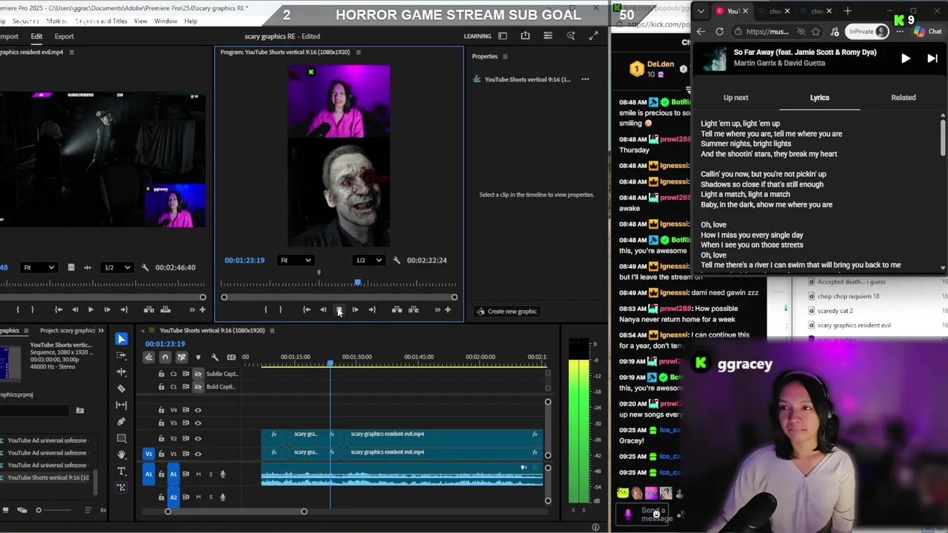Toggle insert sequences as nests button
The height and width of the screenshot is (533, 948).
click(x=149, y=358)
